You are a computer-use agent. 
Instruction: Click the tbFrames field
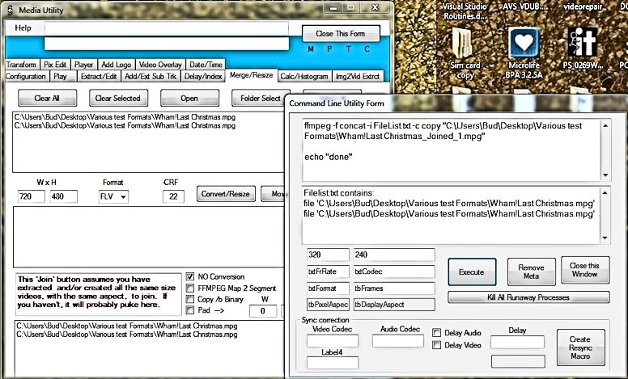click(394, 288)
